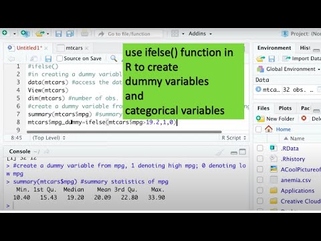Switch to the Packages tab
The height and width of the screenshot is (241, 321).
coord(305,108)
